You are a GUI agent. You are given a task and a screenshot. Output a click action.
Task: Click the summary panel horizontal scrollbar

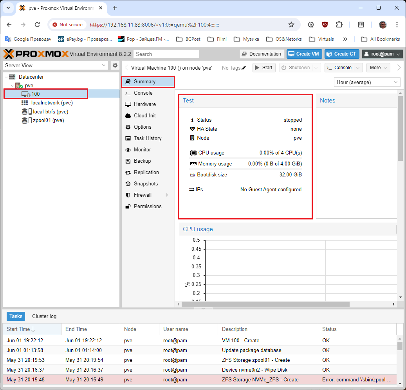point(265,304)
